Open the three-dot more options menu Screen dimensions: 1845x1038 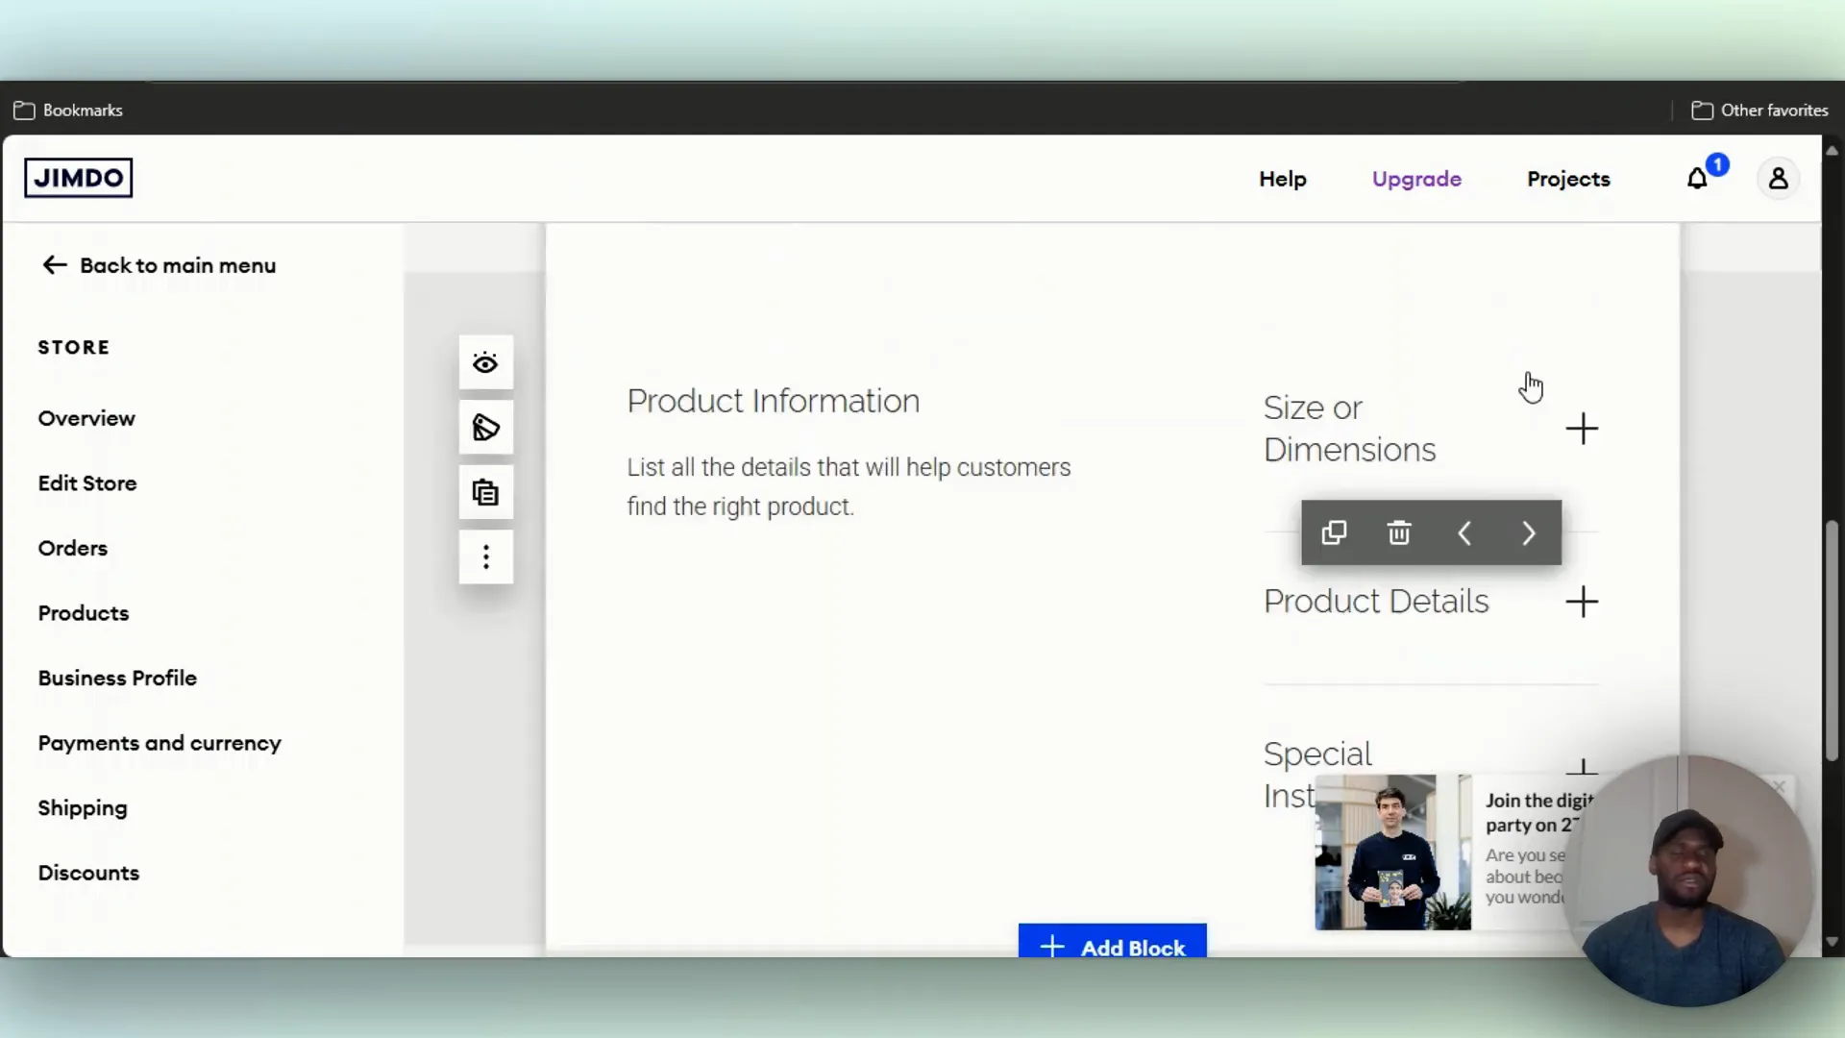point(485,557)
